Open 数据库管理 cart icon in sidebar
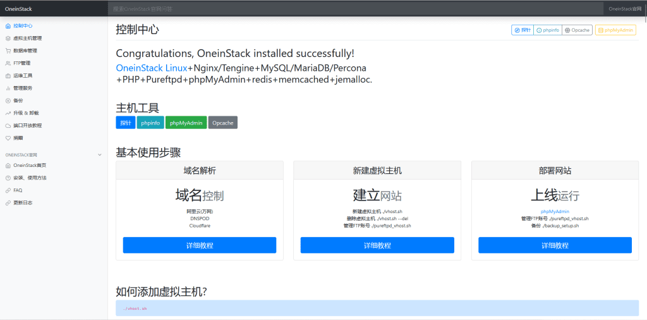The image size is (647, 320). [x=8, y=51]
